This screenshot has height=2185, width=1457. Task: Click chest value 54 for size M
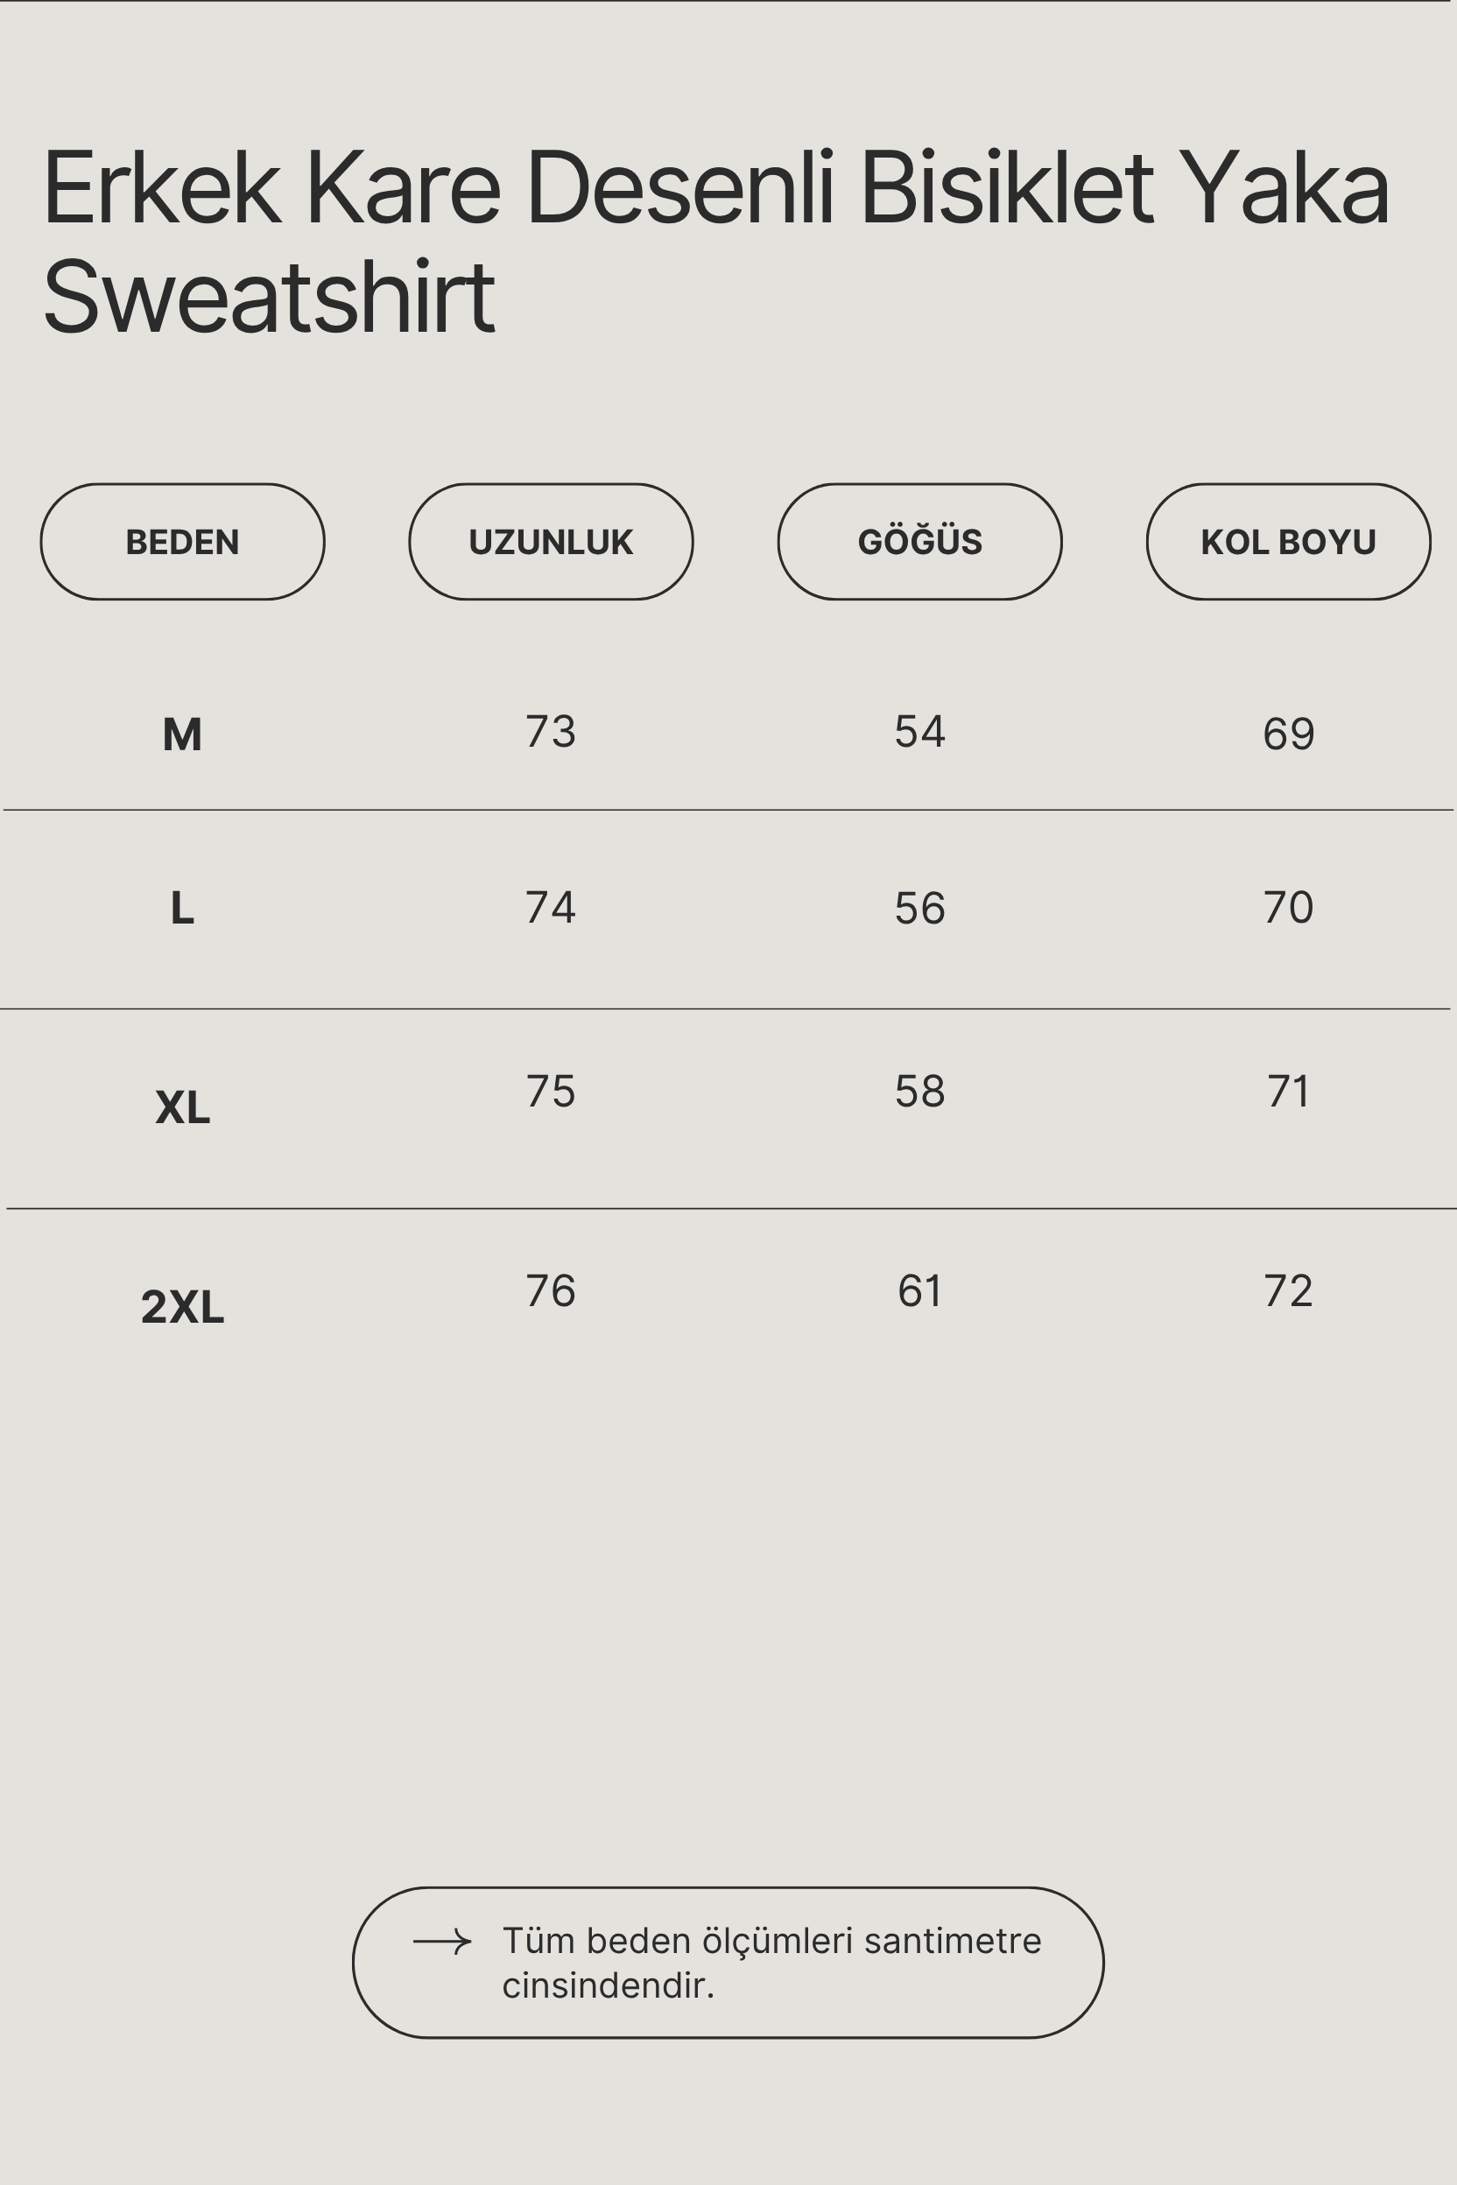[x=920, y=731]
